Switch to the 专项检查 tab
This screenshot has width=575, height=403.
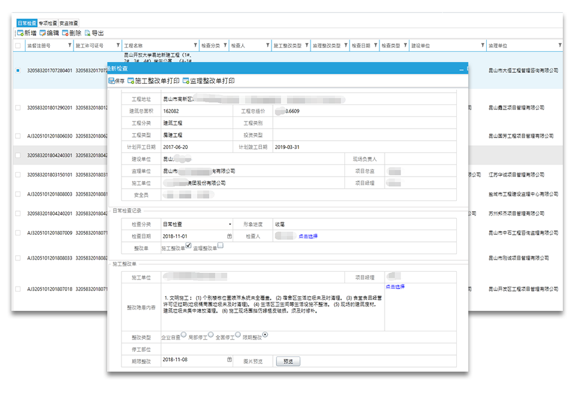pos(48,23)
